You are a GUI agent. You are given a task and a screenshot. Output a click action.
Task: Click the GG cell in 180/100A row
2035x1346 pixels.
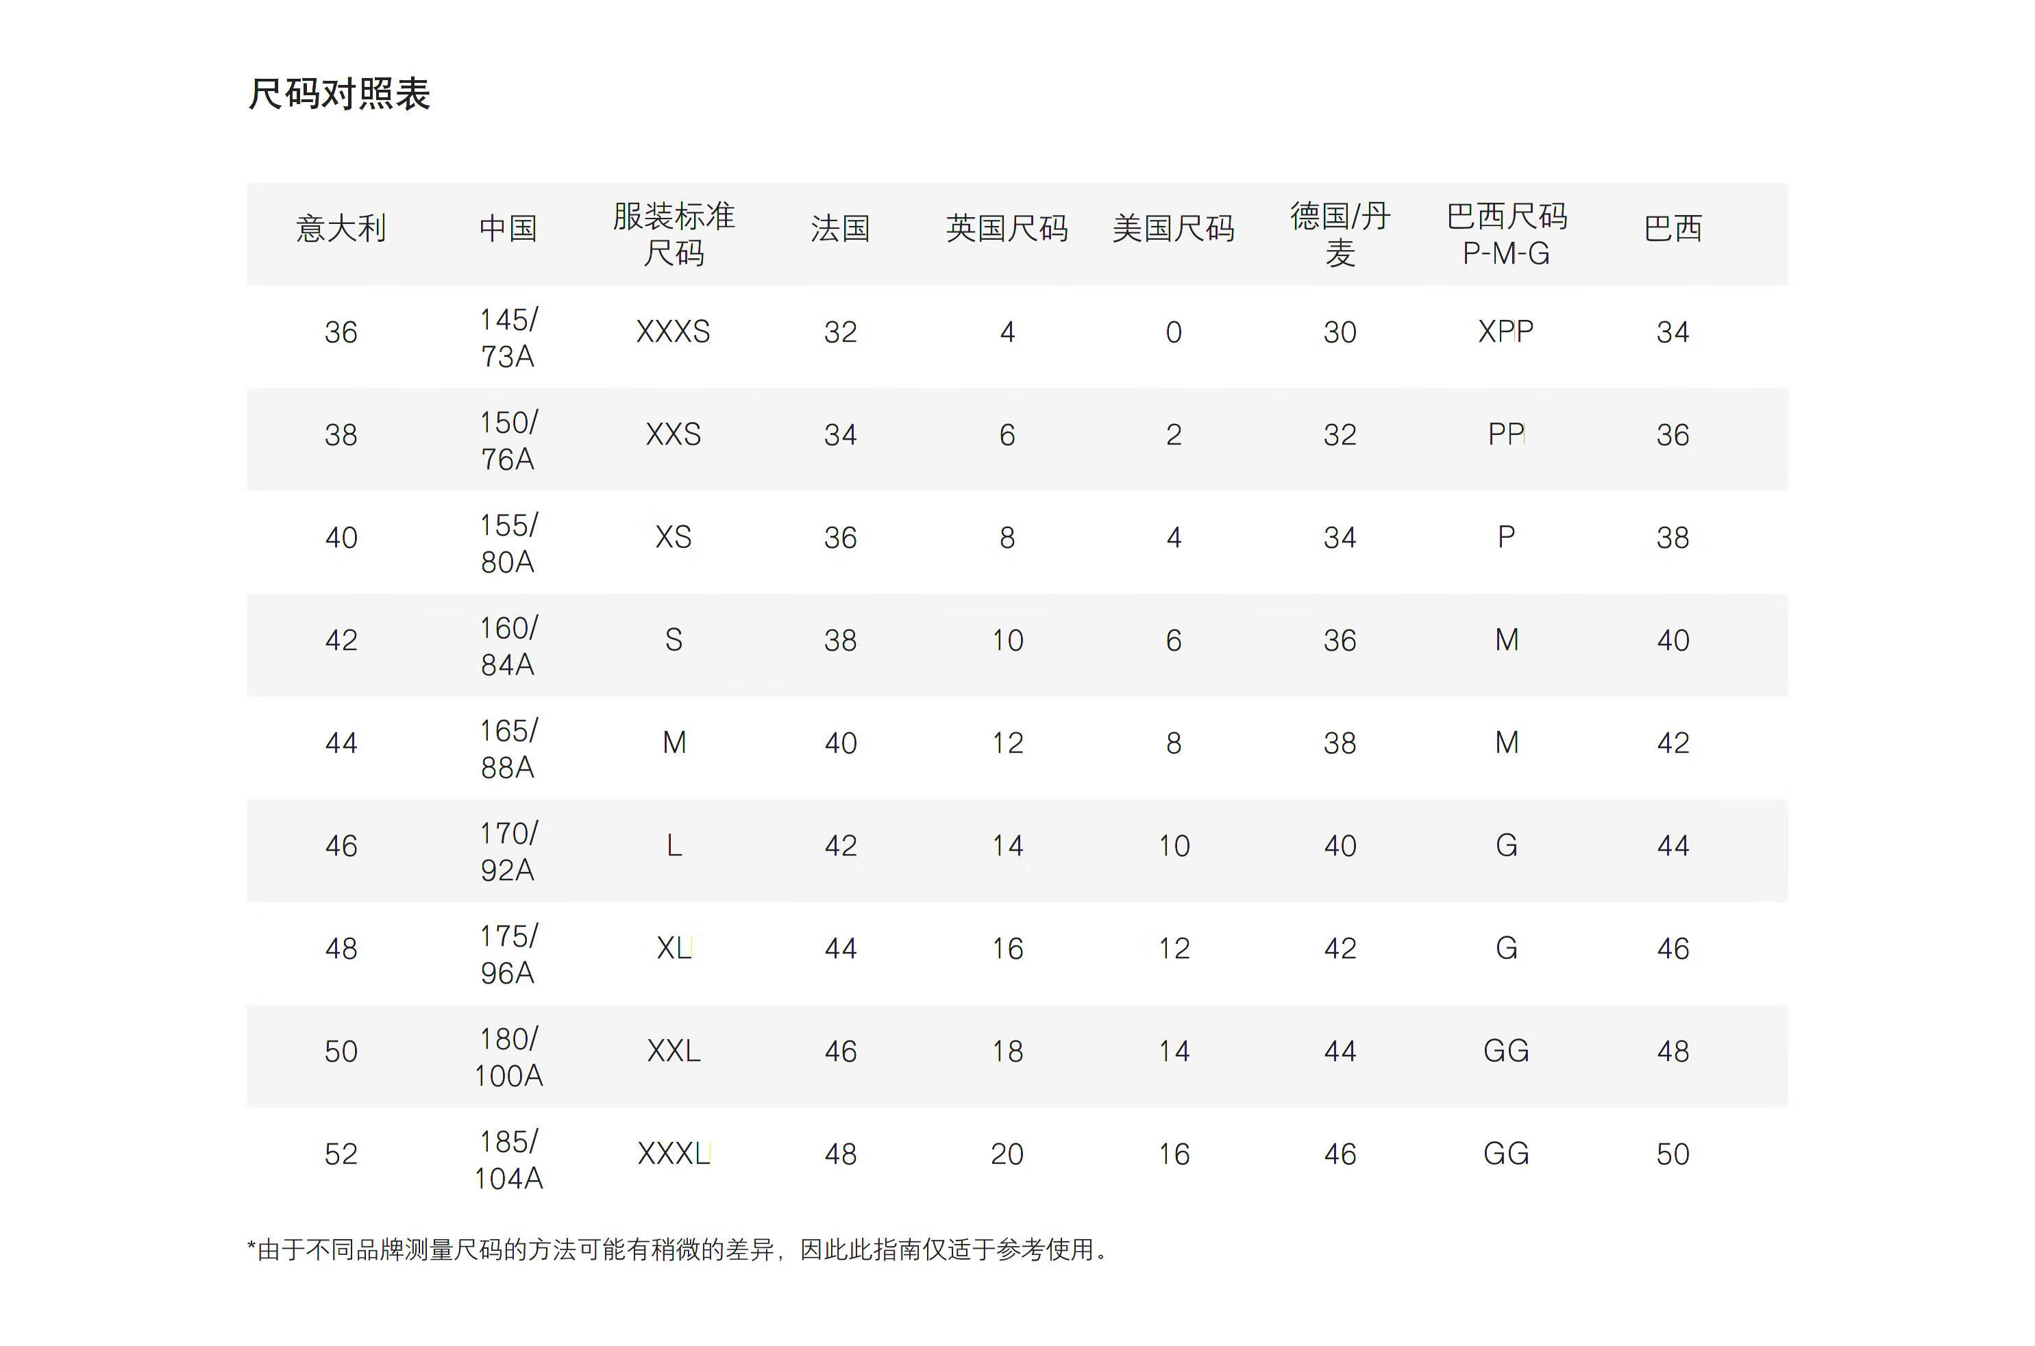tap(1507, 1051)
